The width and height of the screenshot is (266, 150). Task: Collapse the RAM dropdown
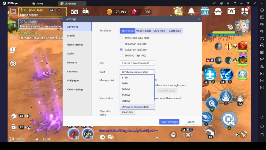pyautogui.click(x=137, y=72)
